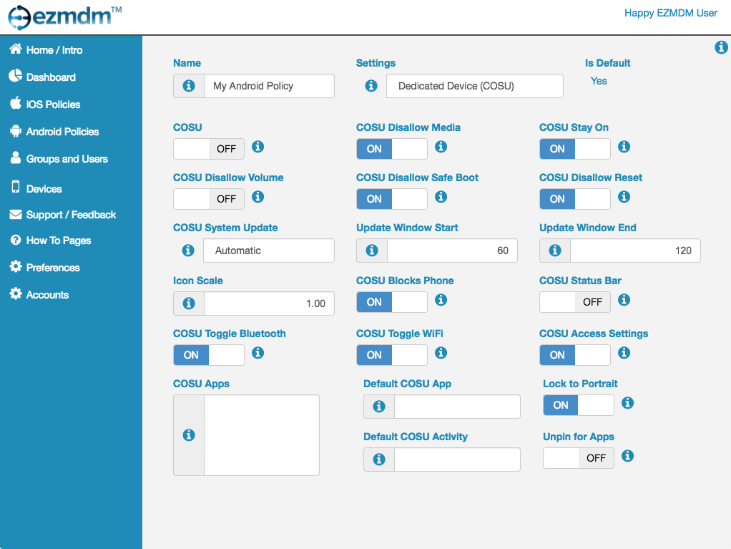Click the ezmdm logo
The width and height of the screenshot is (731, 549).
pos(65,17)
